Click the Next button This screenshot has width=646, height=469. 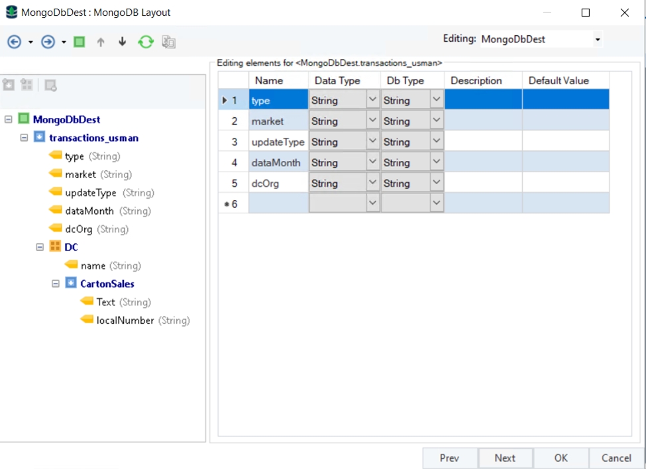[504, 458]
